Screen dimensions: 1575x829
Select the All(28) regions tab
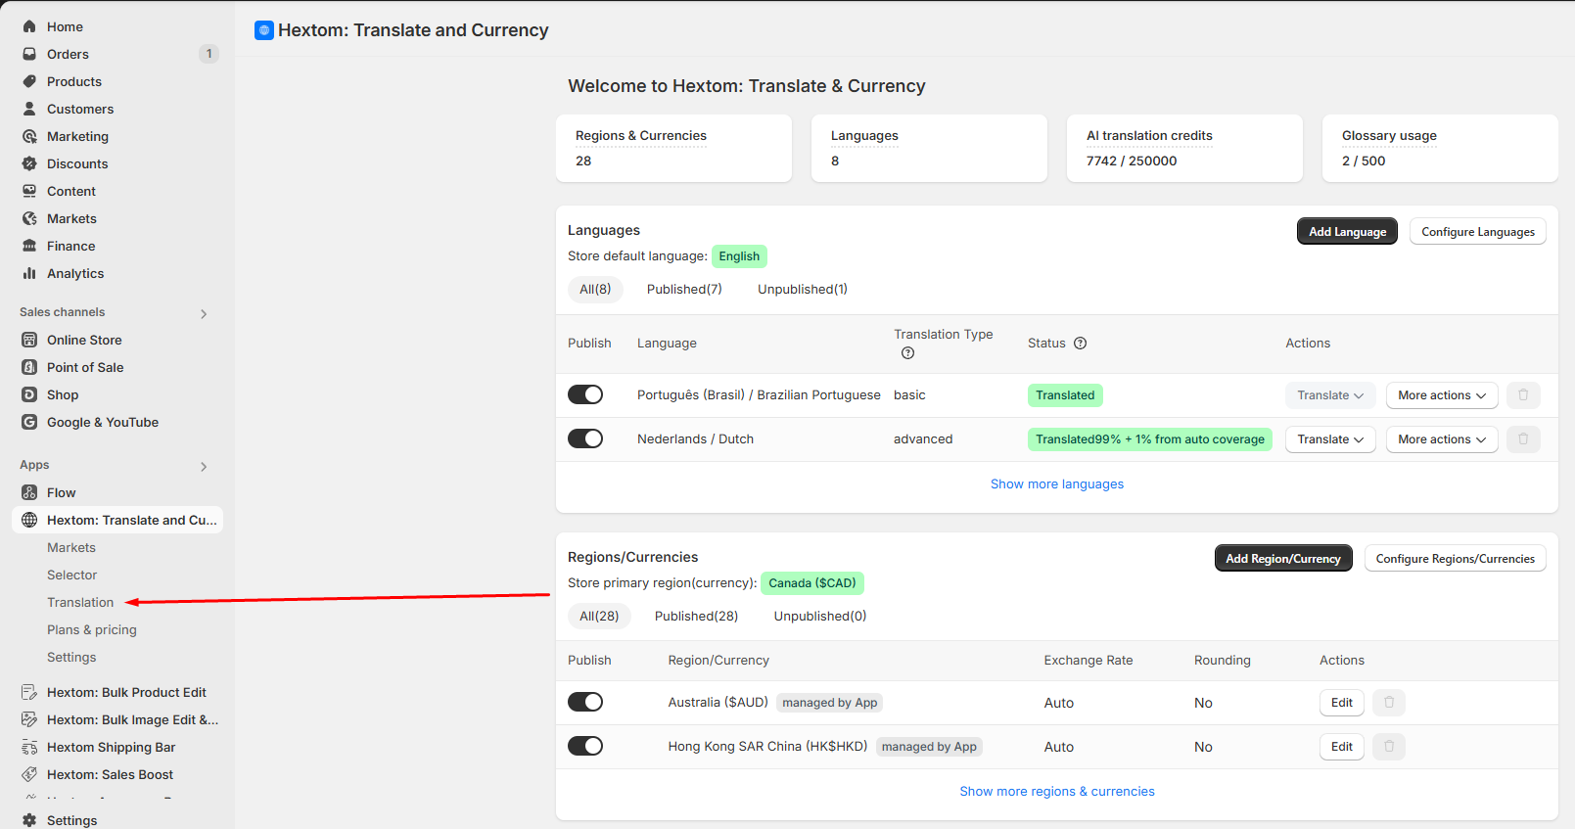coord(599,617)
